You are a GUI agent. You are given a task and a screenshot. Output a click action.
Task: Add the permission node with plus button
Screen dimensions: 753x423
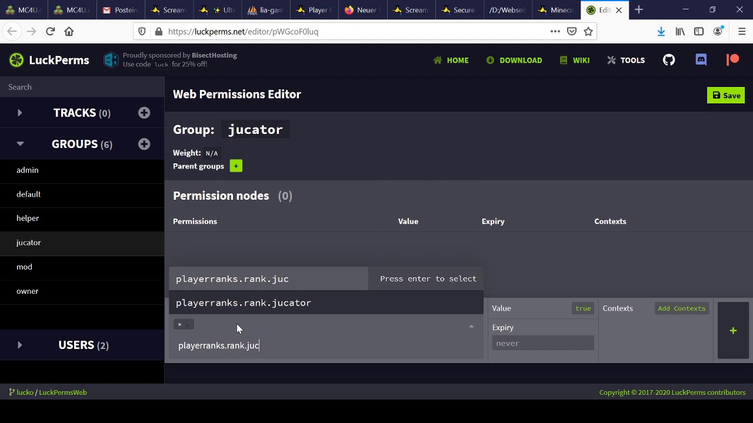733,331
